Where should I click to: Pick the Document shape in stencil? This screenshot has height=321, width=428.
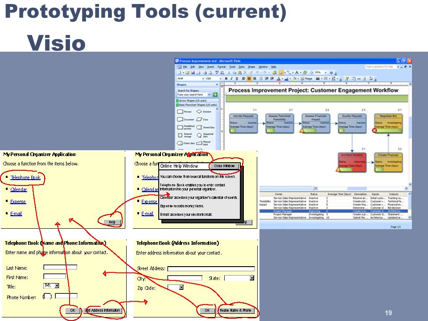[180, 119]
